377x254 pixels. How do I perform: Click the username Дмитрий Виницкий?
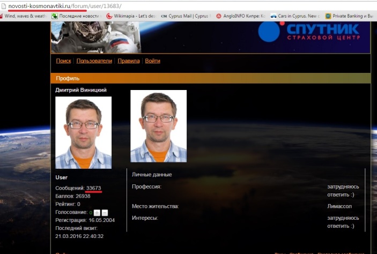[x=81, y=90]
